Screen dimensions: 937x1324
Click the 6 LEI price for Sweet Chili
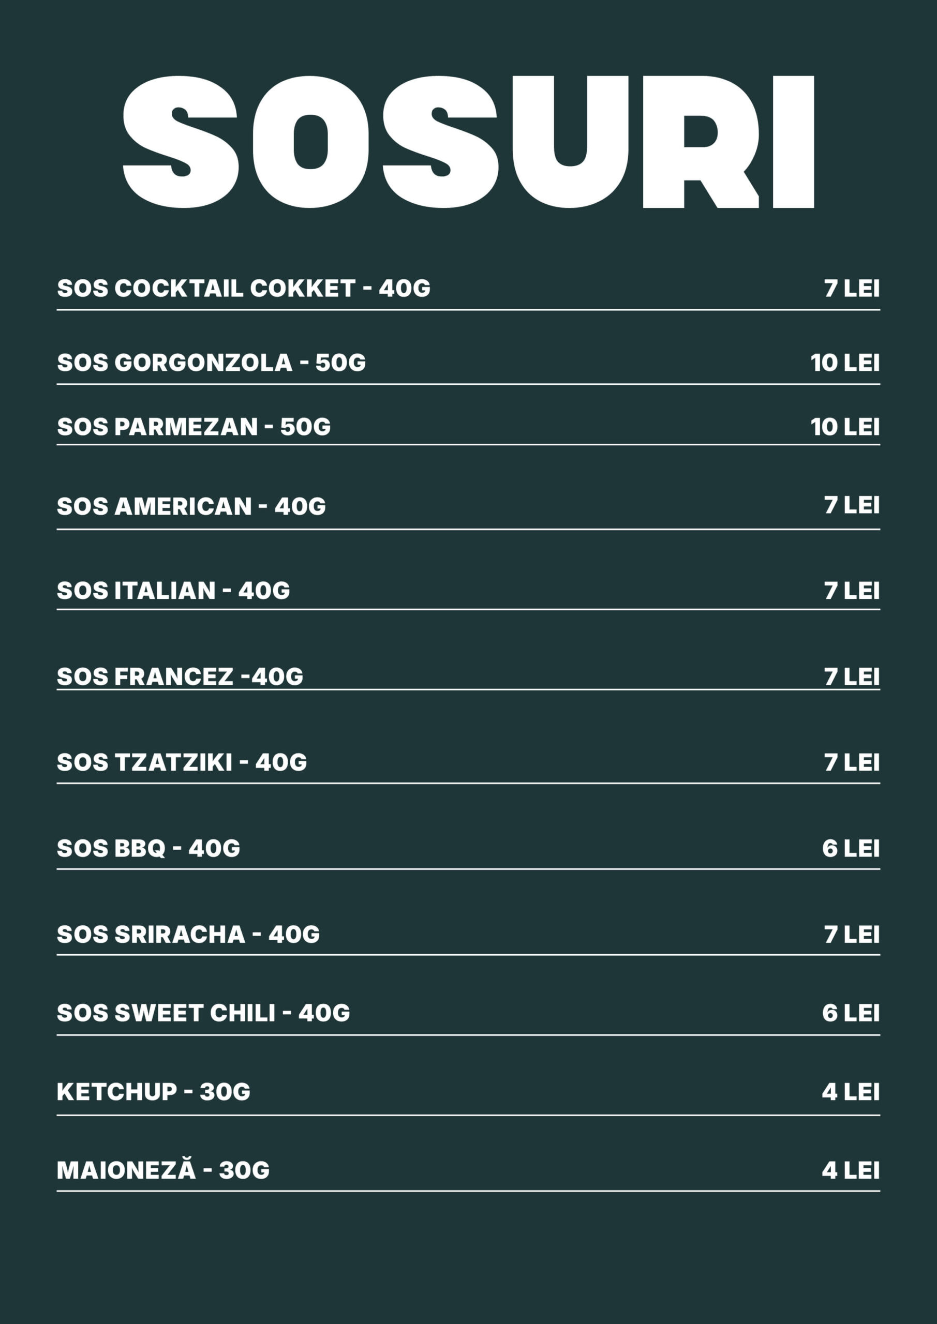coord(851,1013)
